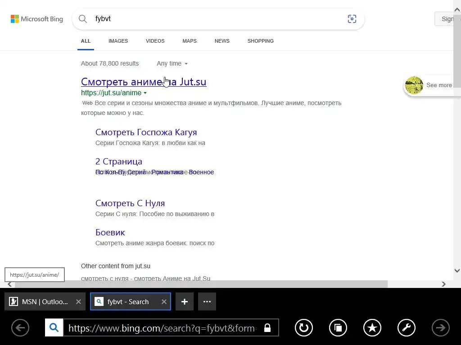Viewport: 461px width, 345px height.
Task: Open the Смотреть С Нуля link
Action: (130, 203)
